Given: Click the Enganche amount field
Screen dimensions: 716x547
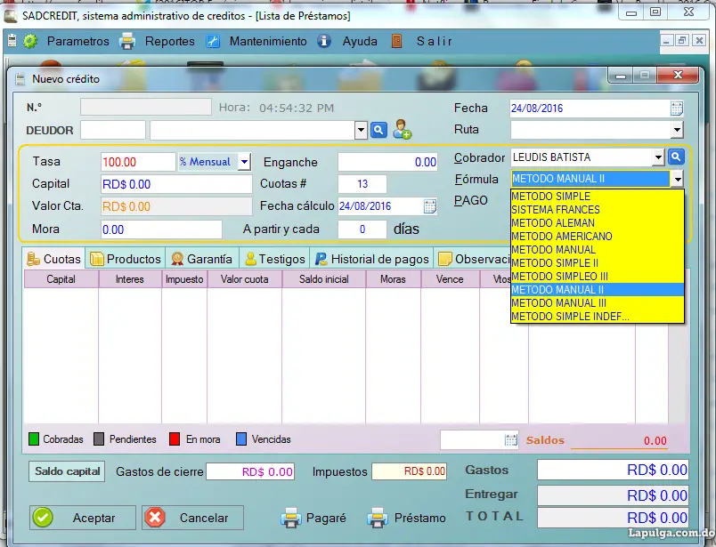Looking at the screenshot, I should point(387,162).
